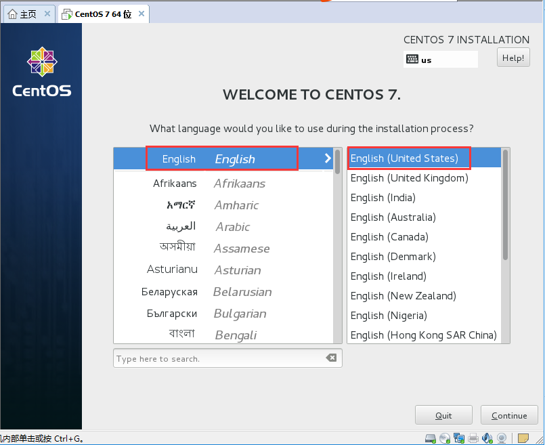Click the message log note icon
545x445 pixels.
click(x=523, y=438)
